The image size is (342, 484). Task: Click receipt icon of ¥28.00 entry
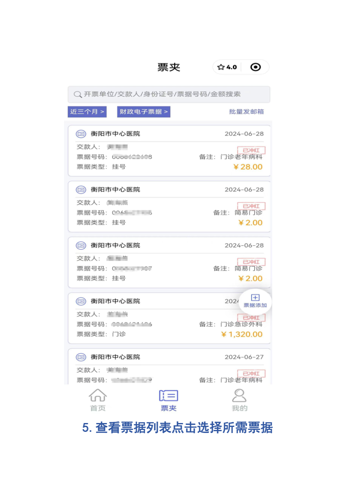click(81, 134)
